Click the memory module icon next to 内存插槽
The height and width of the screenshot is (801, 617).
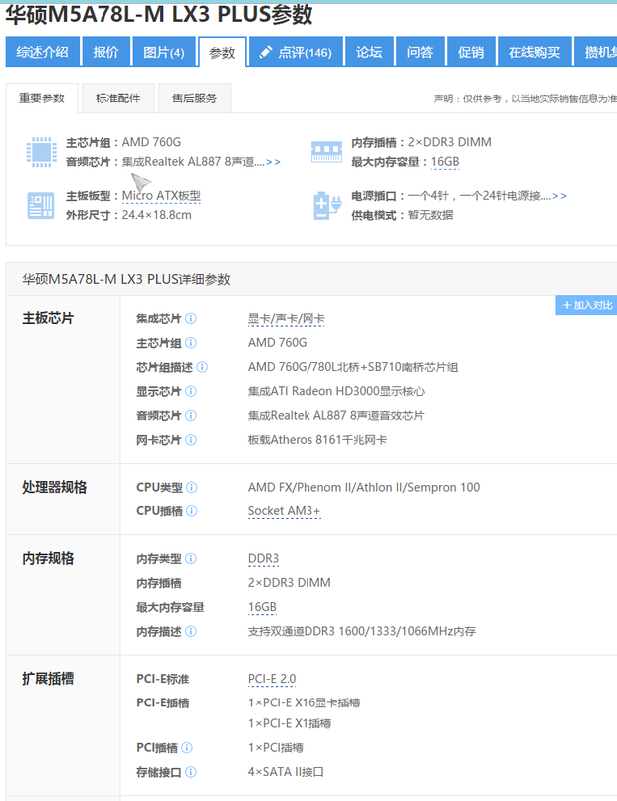[x=326, y=152]
